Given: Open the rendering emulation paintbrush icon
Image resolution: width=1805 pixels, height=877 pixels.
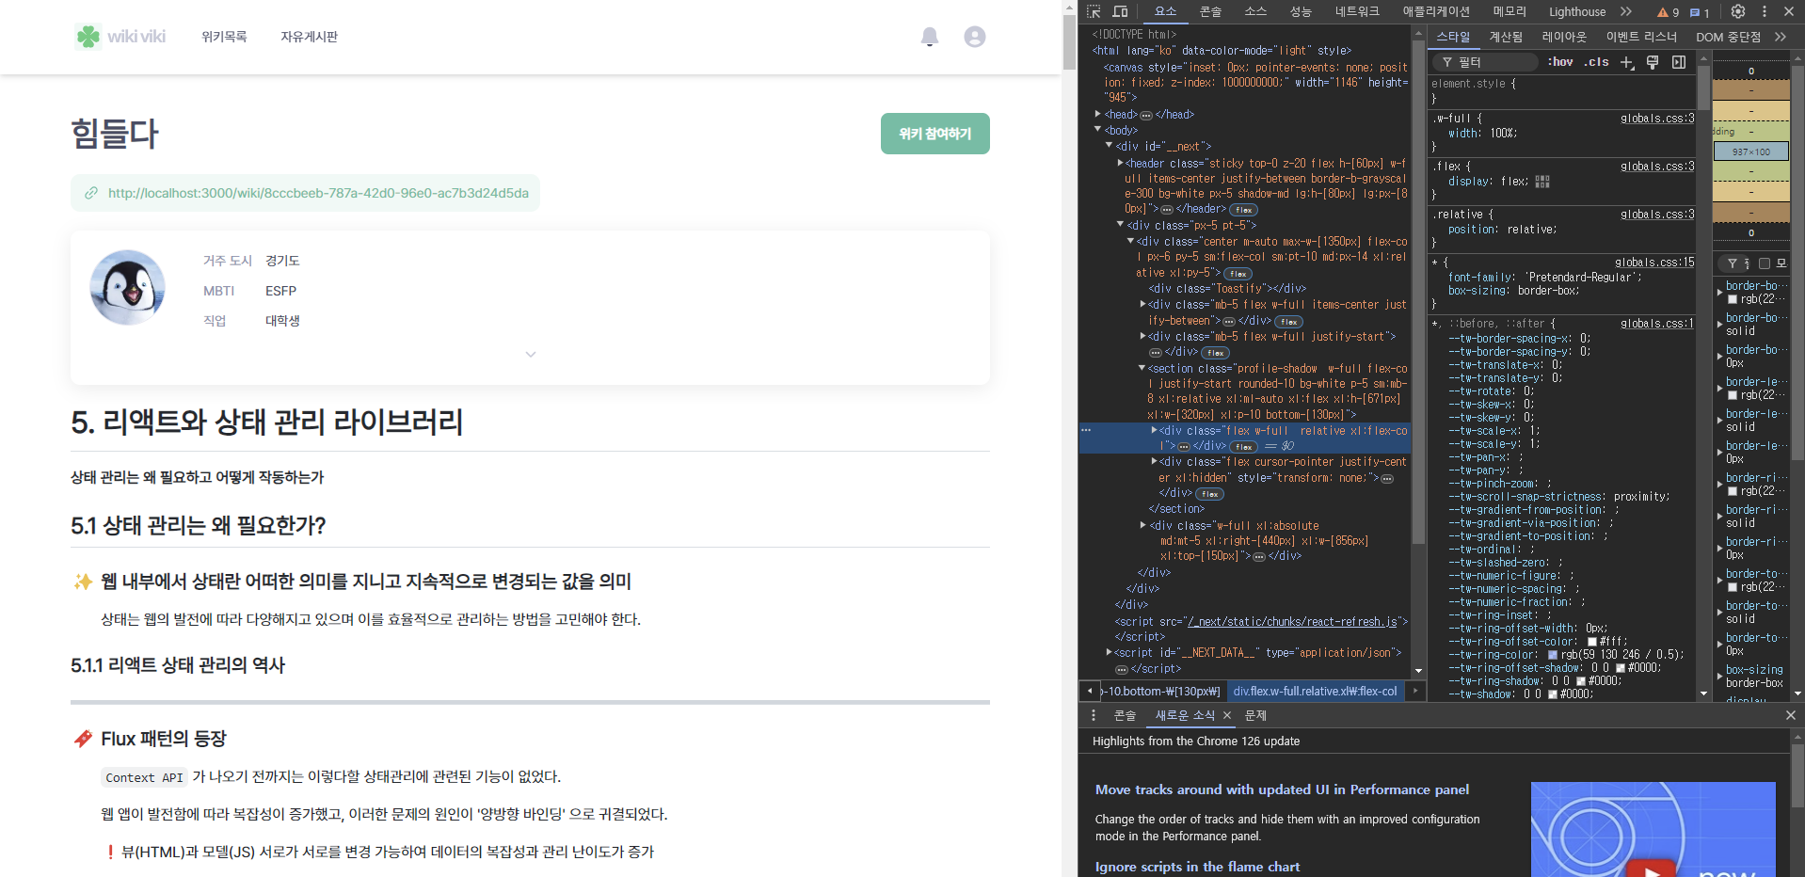Looking at the screenshot, I should (1653, 62).
